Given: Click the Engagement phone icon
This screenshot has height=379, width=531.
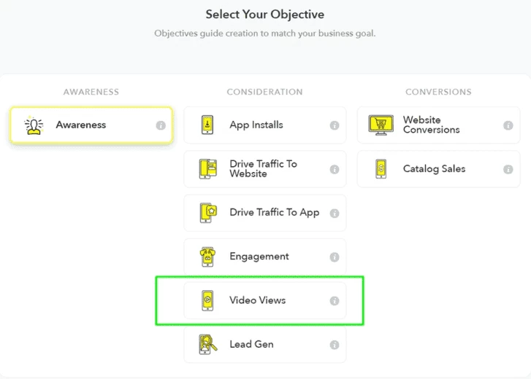Looking at the screenshot, I should pos(207,257).
